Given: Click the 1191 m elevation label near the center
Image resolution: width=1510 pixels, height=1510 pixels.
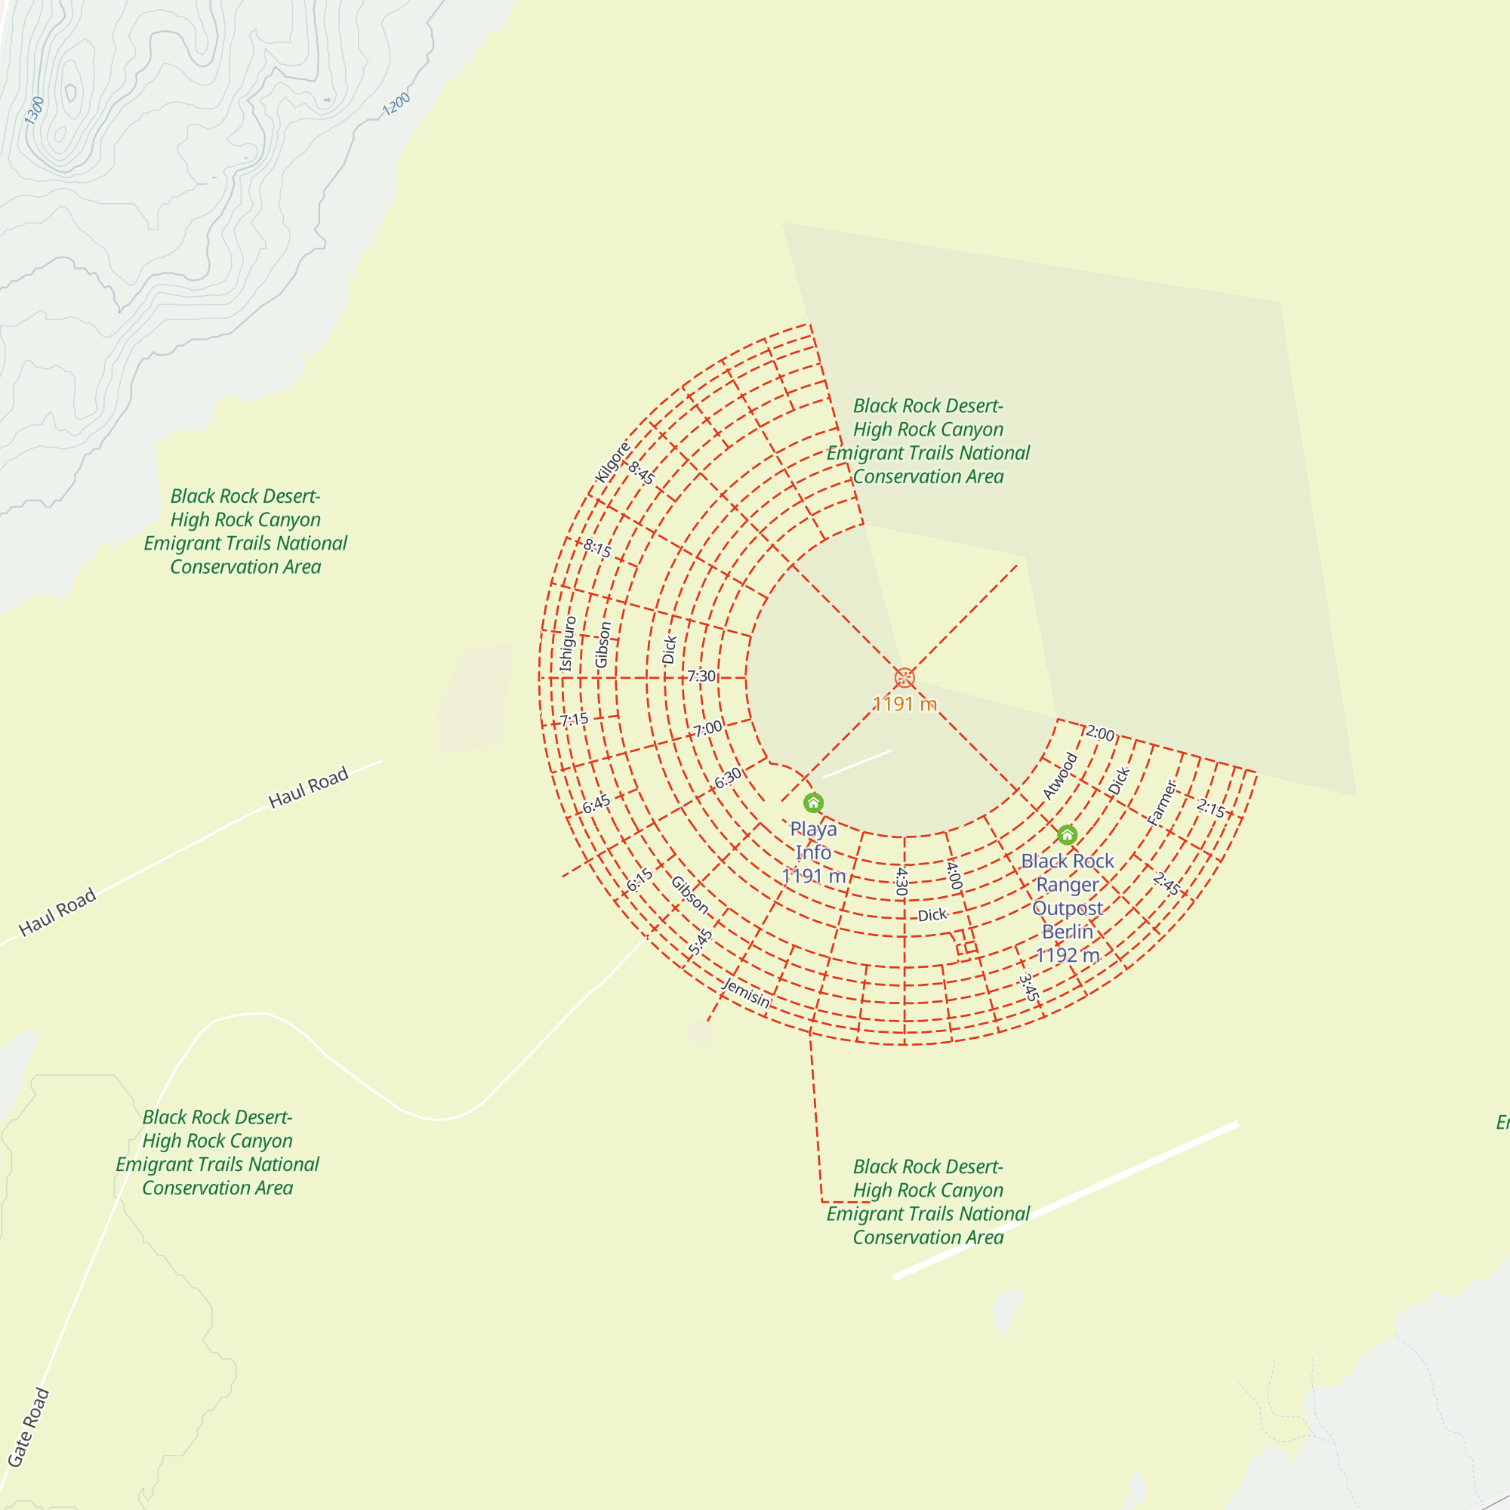Looking at the screenshot, I should [904, 705].
